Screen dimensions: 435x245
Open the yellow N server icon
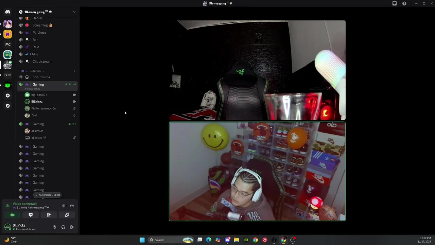[x=7, y=34]
